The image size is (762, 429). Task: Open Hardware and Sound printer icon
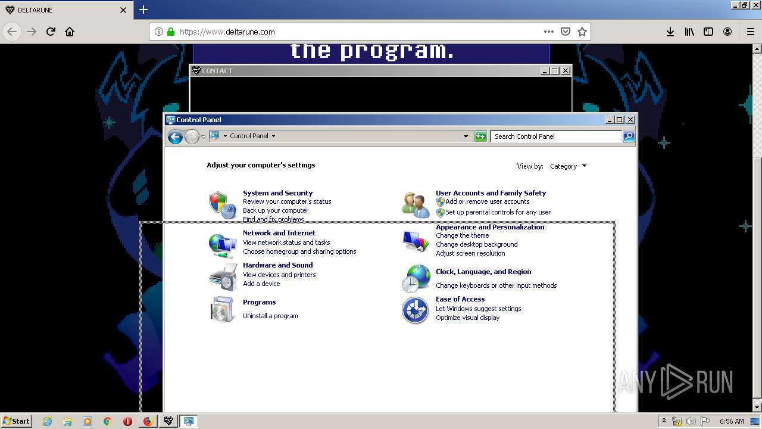click(x=223, y=276)
